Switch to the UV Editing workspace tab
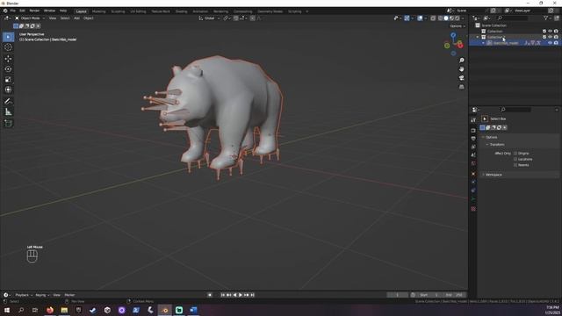The width and height of the screenshot is (562, 316). pos(138,11)
